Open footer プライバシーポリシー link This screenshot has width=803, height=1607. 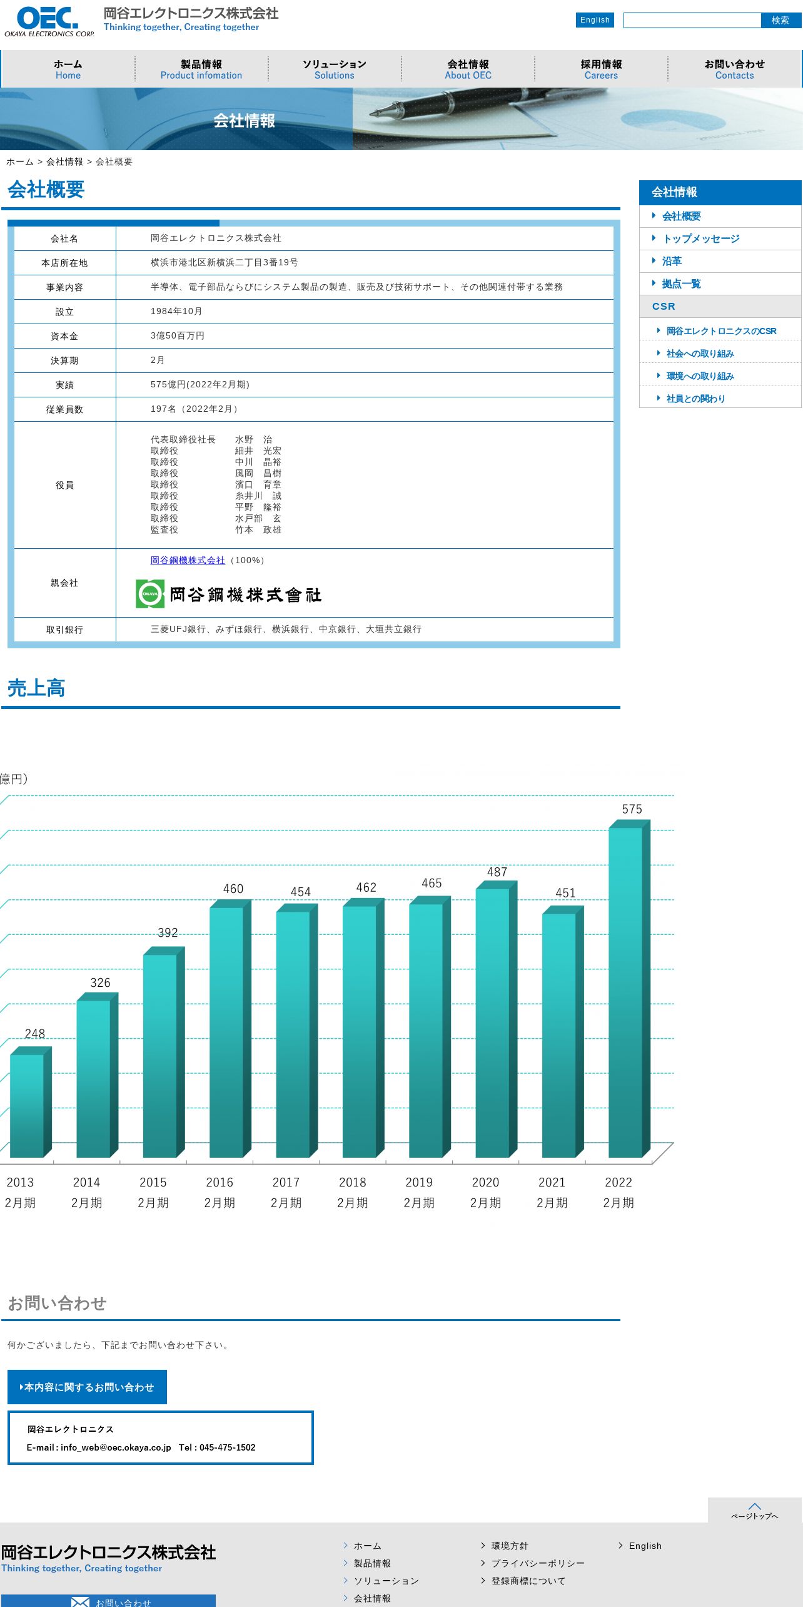click(x=538, y=1563)
